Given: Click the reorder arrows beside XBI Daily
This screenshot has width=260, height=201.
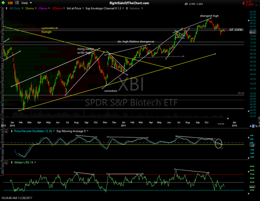Looking at the screenshot, I should (x=6, y=8).
